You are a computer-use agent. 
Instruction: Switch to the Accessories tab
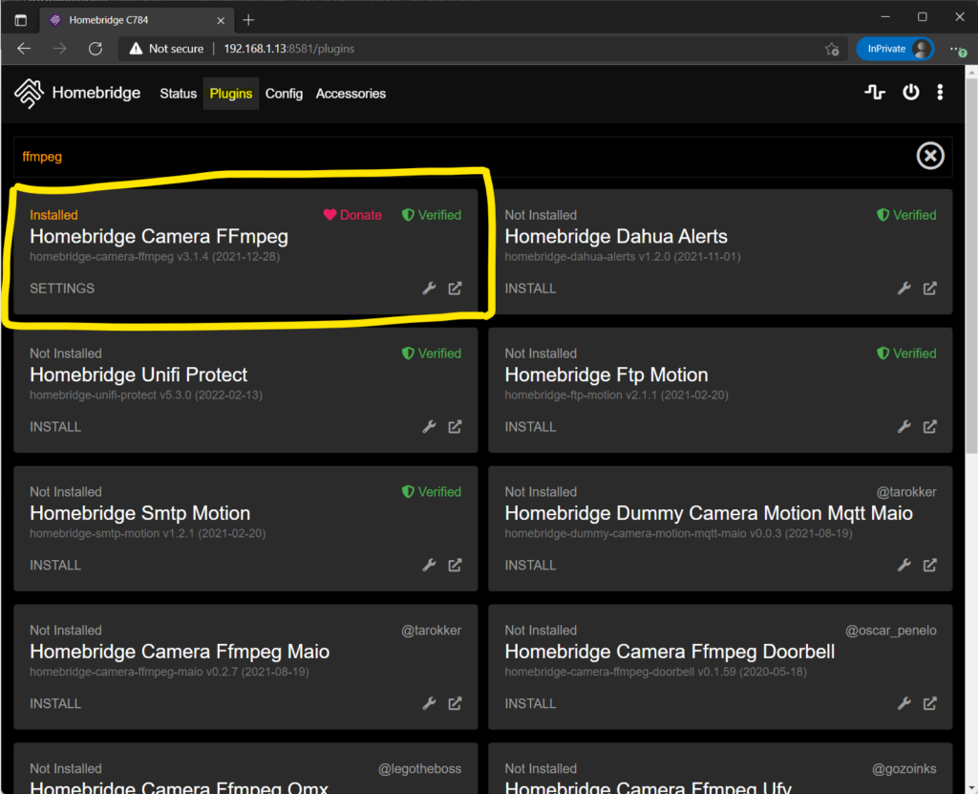tap(351, 94)
